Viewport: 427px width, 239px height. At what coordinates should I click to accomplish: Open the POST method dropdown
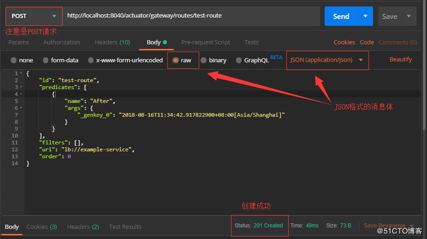34,16
